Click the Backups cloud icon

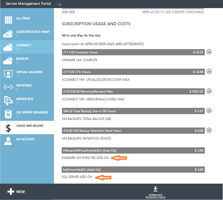pyautogui.click(x=8, y=60)
